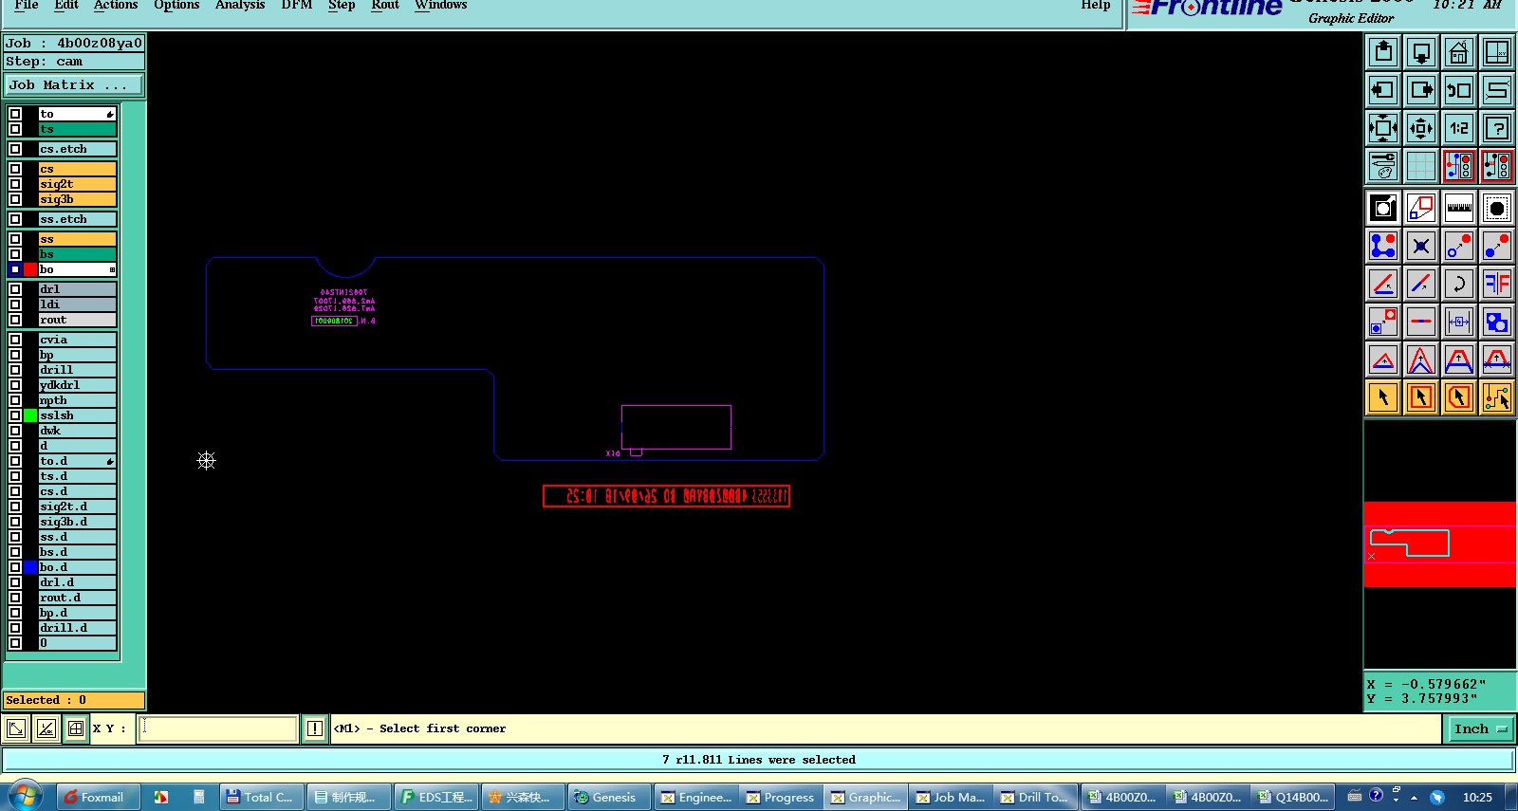The height and width of the screenshot is (811, 1518).
Task: Click the rotate arrow tool icon
Action: 1459,284
